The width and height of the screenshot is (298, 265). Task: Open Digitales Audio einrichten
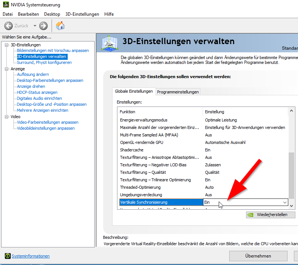pyautogui.click(x=39, y=98)
